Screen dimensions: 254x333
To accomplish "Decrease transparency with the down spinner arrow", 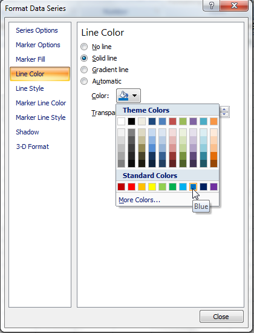I will pyautogui.click(x=224, y=114).
